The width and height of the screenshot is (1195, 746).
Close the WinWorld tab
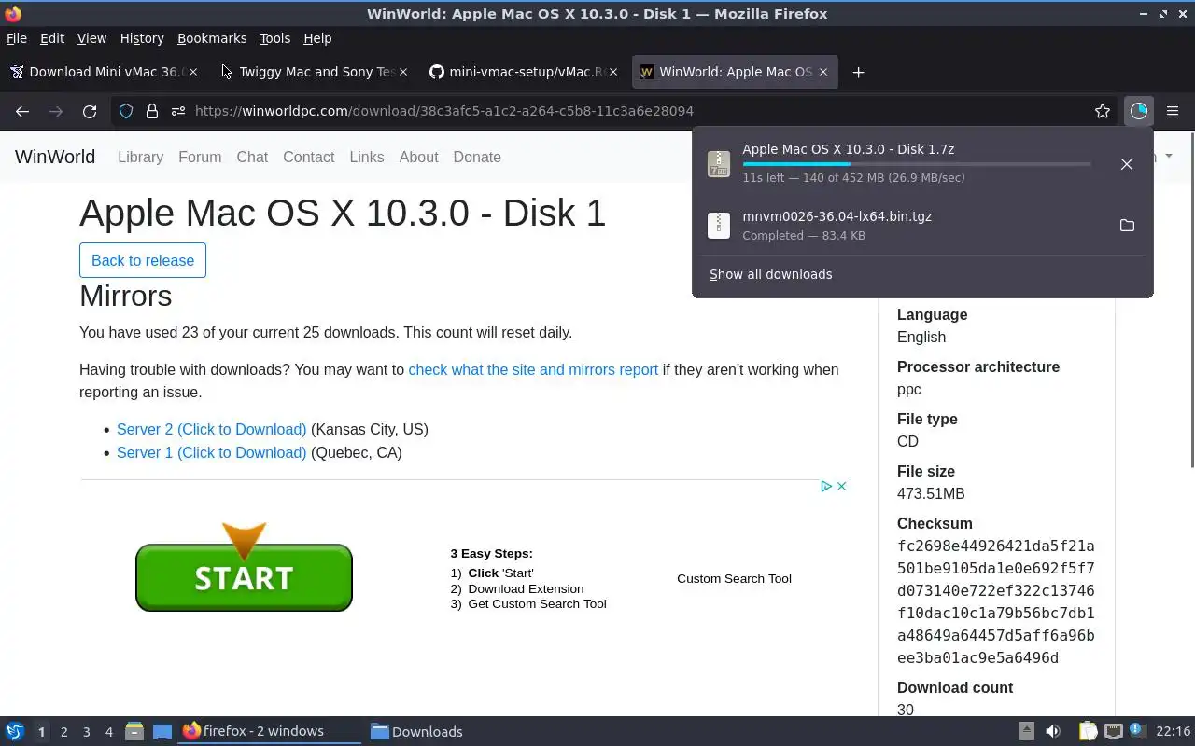822,72
